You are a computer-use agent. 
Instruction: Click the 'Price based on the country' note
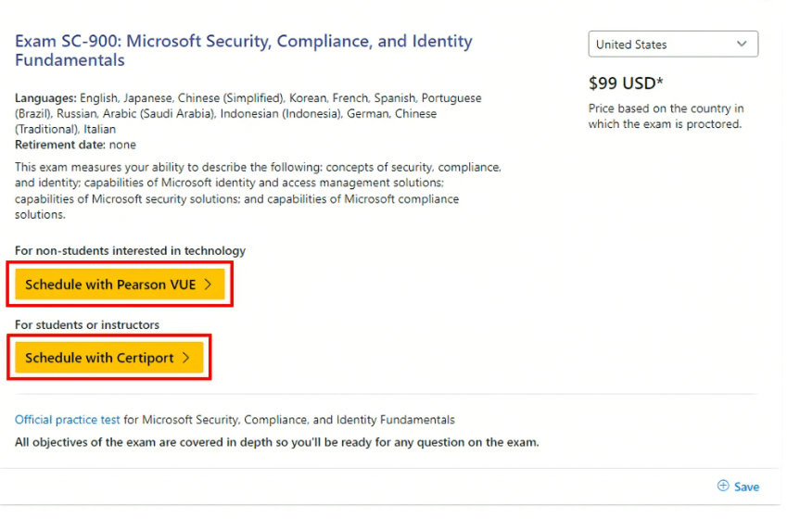click(x=666, y=116)
